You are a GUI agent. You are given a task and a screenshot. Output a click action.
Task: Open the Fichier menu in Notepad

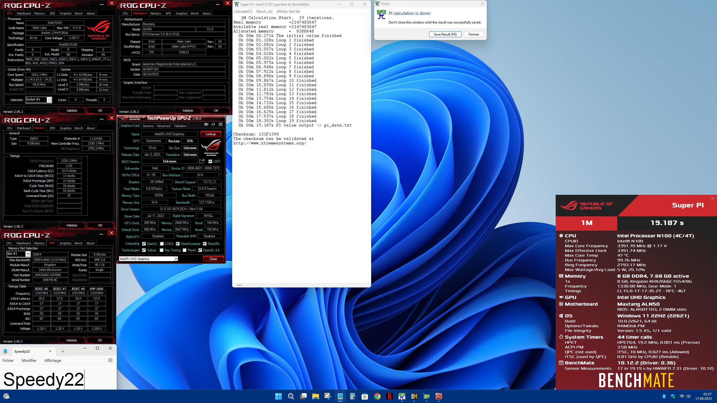[8, 360]
